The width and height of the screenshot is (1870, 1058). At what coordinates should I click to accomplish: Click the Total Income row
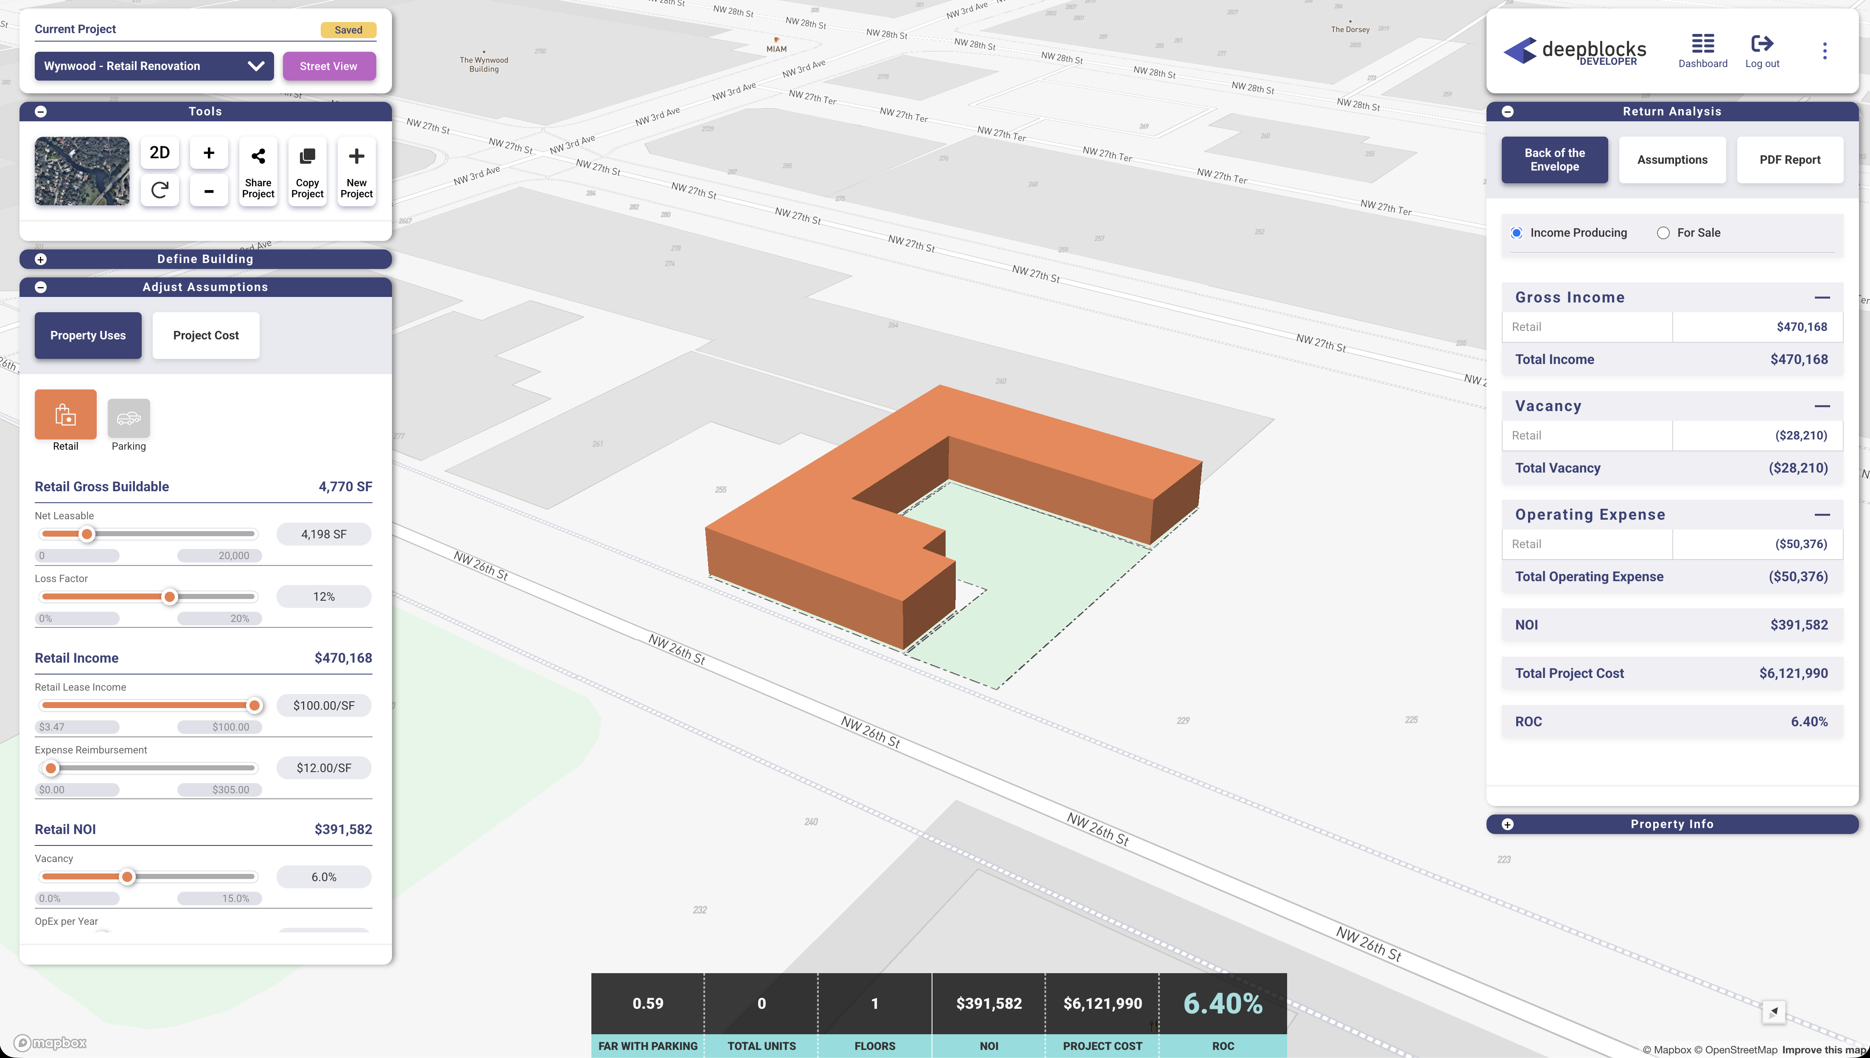(1672, 360)
